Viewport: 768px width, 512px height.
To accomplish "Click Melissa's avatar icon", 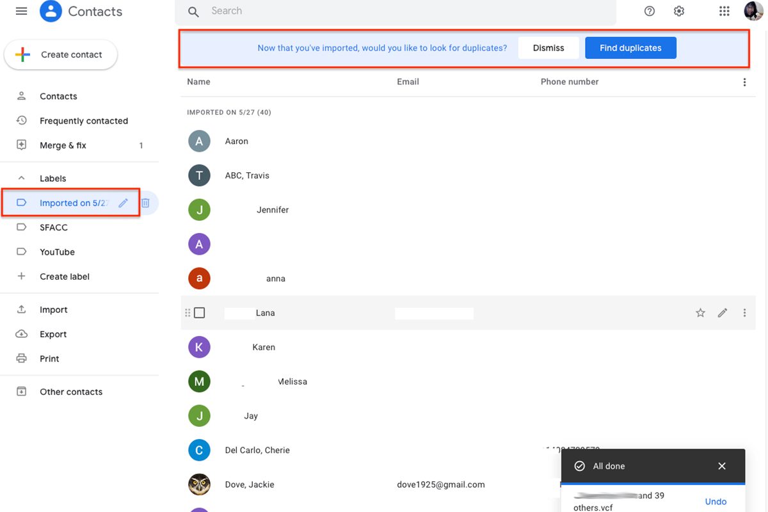I will 199,381.
